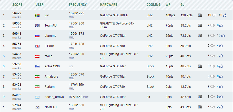Open comments bubble for 8 Pack
Viewport: 233px width, 112px height.
(212, 46)
